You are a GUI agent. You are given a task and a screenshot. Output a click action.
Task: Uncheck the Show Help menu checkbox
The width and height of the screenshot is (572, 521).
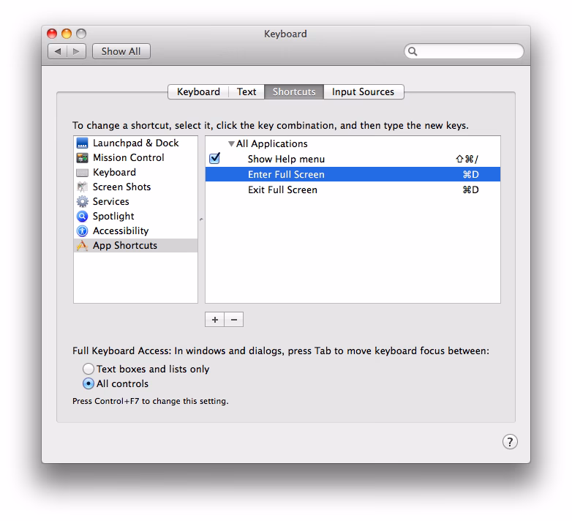(x=214, y=158)
